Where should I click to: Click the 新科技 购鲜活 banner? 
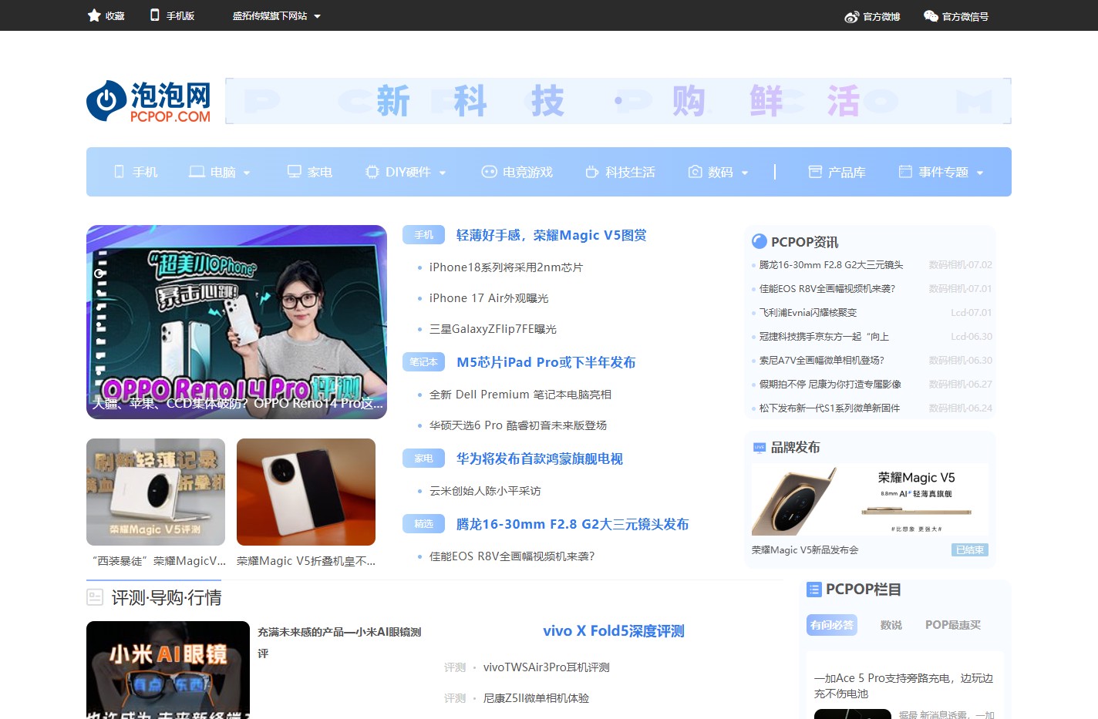point(618,101)
